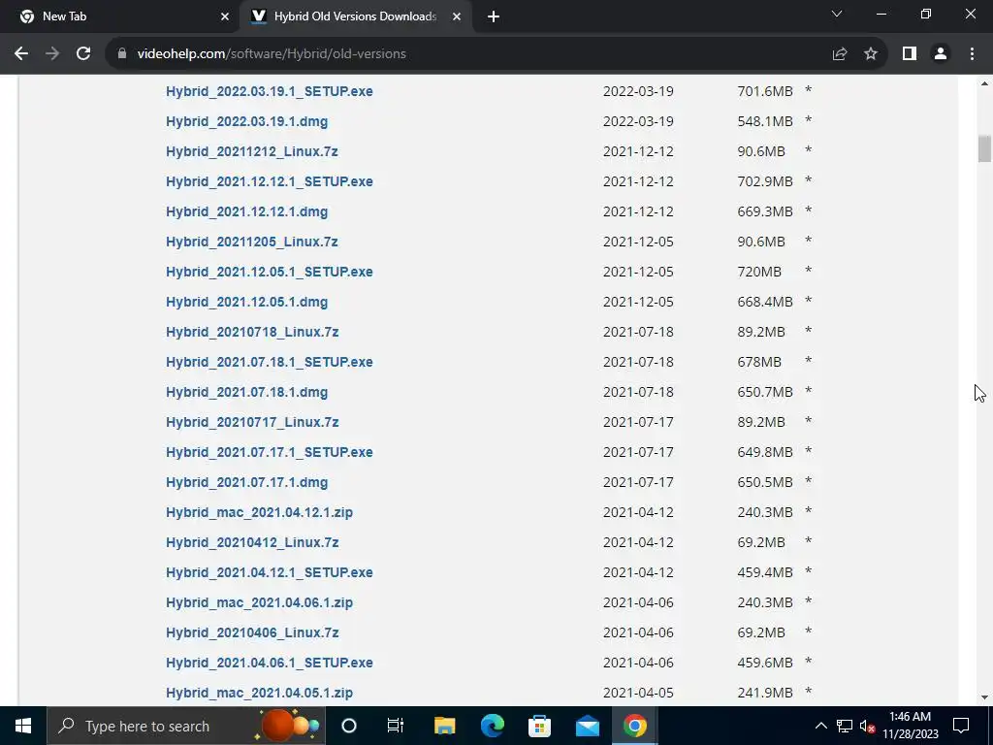View site information lock icon
The image size is (993, 745).
tap(122, 54)
